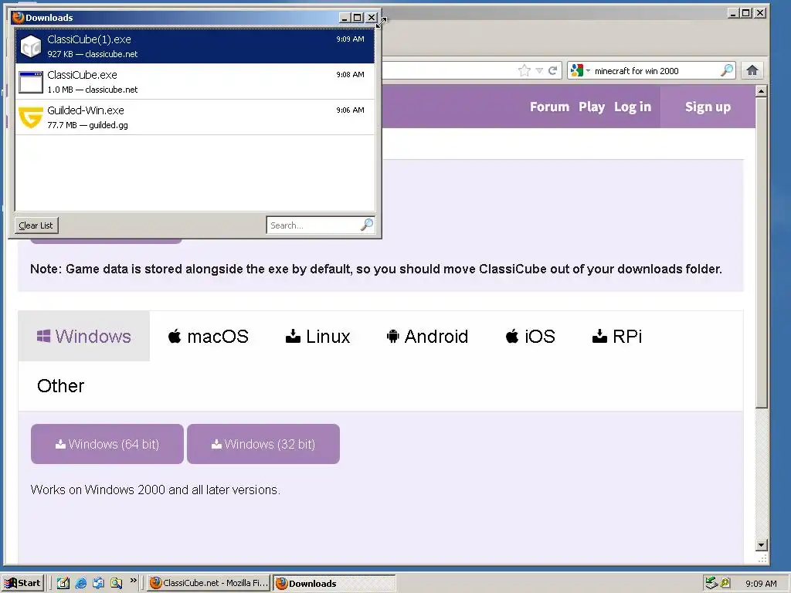
Task: Click the Firefox icon in Downloads title bar
Action: pyautogui.click(x=19, y=17)
